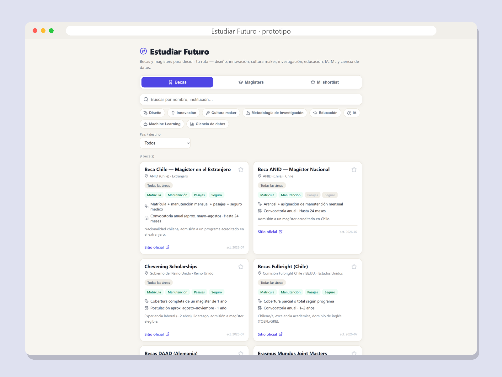Star the Beca ANID Magíster Nacional card

point(354,170)
